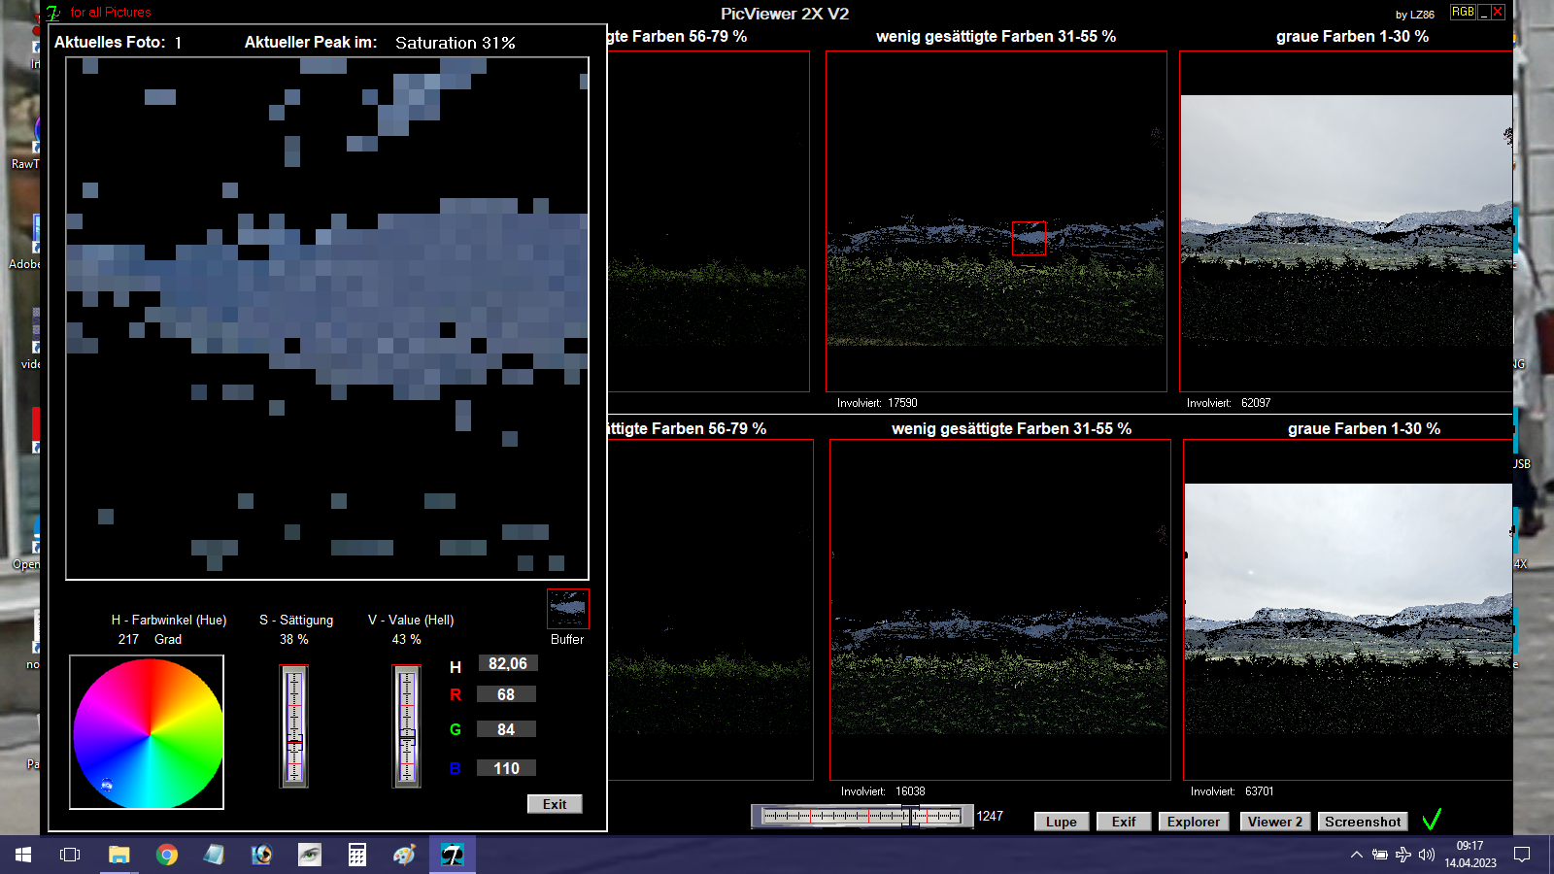Click the V - Value brightness slider
This screenshot has height=874, width=1554.
click(407, 725)
